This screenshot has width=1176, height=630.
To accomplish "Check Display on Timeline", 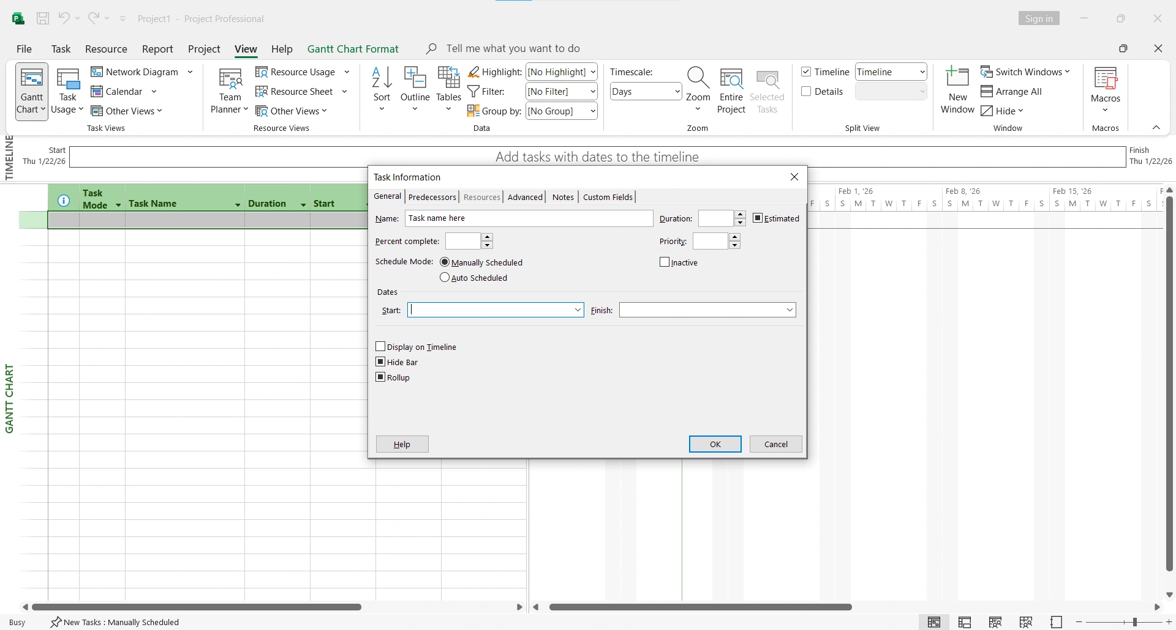I will pos(380,346).
